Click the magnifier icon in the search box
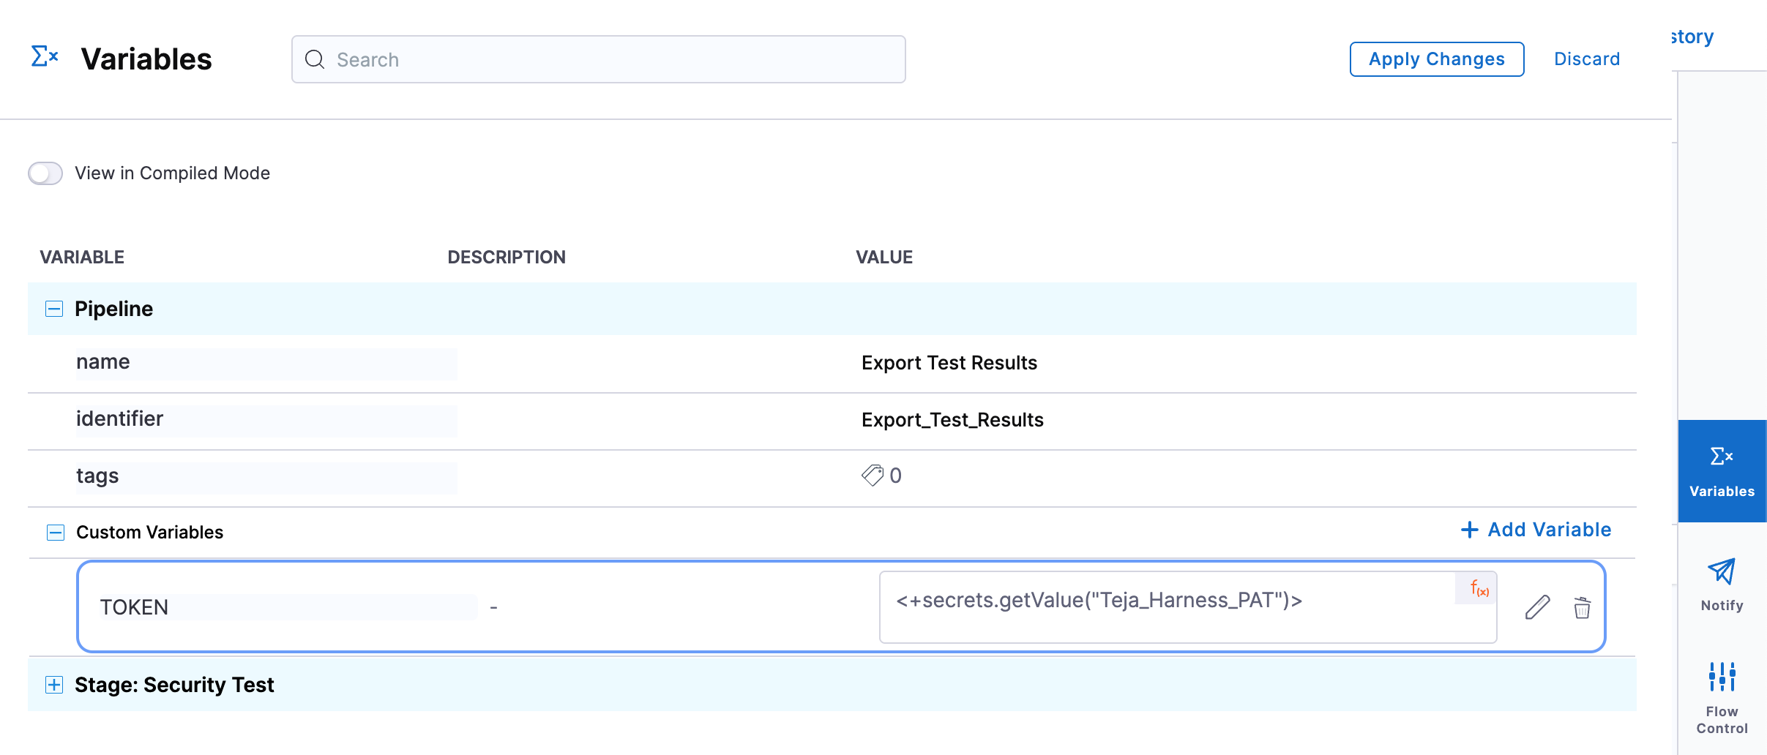Screen dimensions: 1767x755 [x=315, y=59]
